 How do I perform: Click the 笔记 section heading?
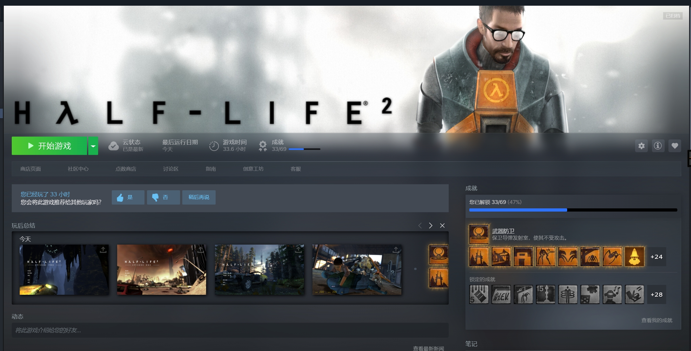tap(471, 344)
